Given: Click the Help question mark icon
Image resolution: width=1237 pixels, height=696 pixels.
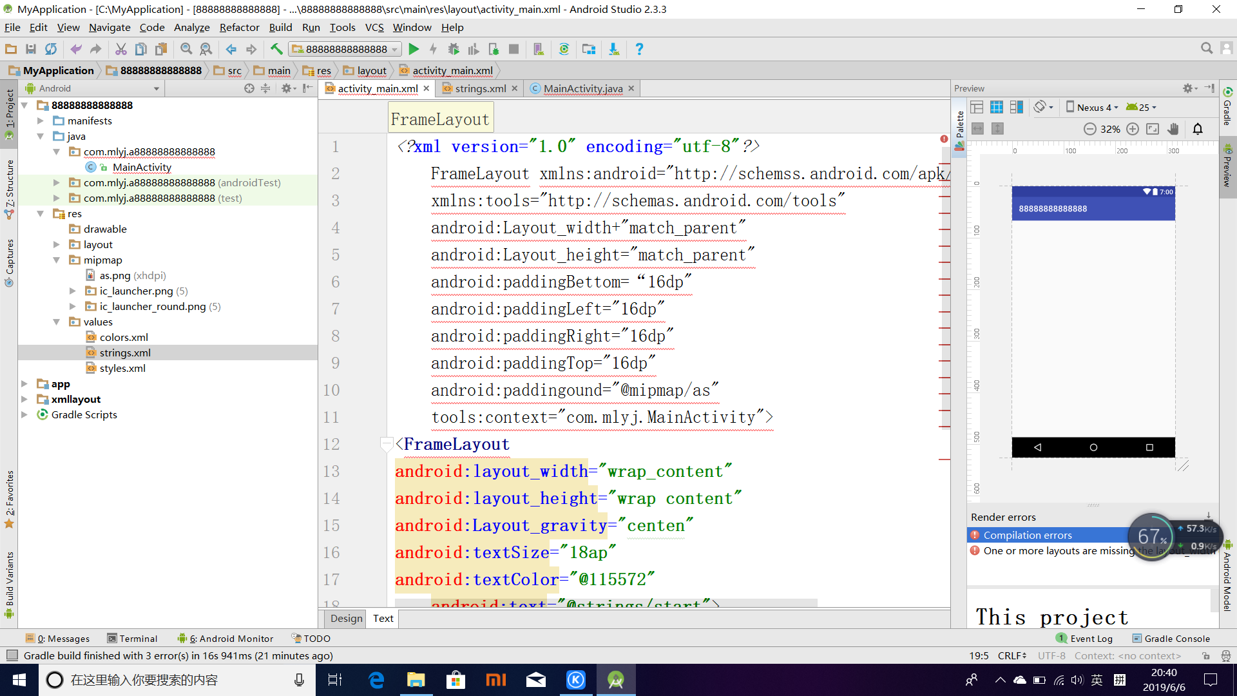Looking at the screenshot, I should [639, 49].
